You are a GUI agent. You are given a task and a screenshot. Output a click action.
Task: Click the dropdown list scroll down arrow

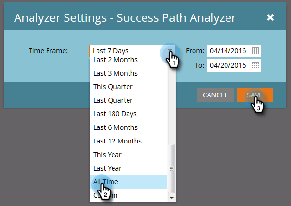click(x=172, y=198)
